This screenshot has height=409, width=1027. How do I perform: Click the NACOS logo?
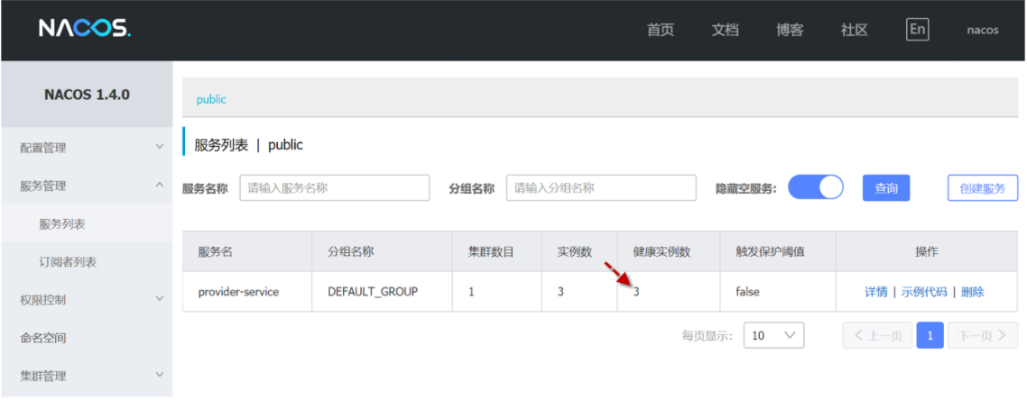[85, 28]
